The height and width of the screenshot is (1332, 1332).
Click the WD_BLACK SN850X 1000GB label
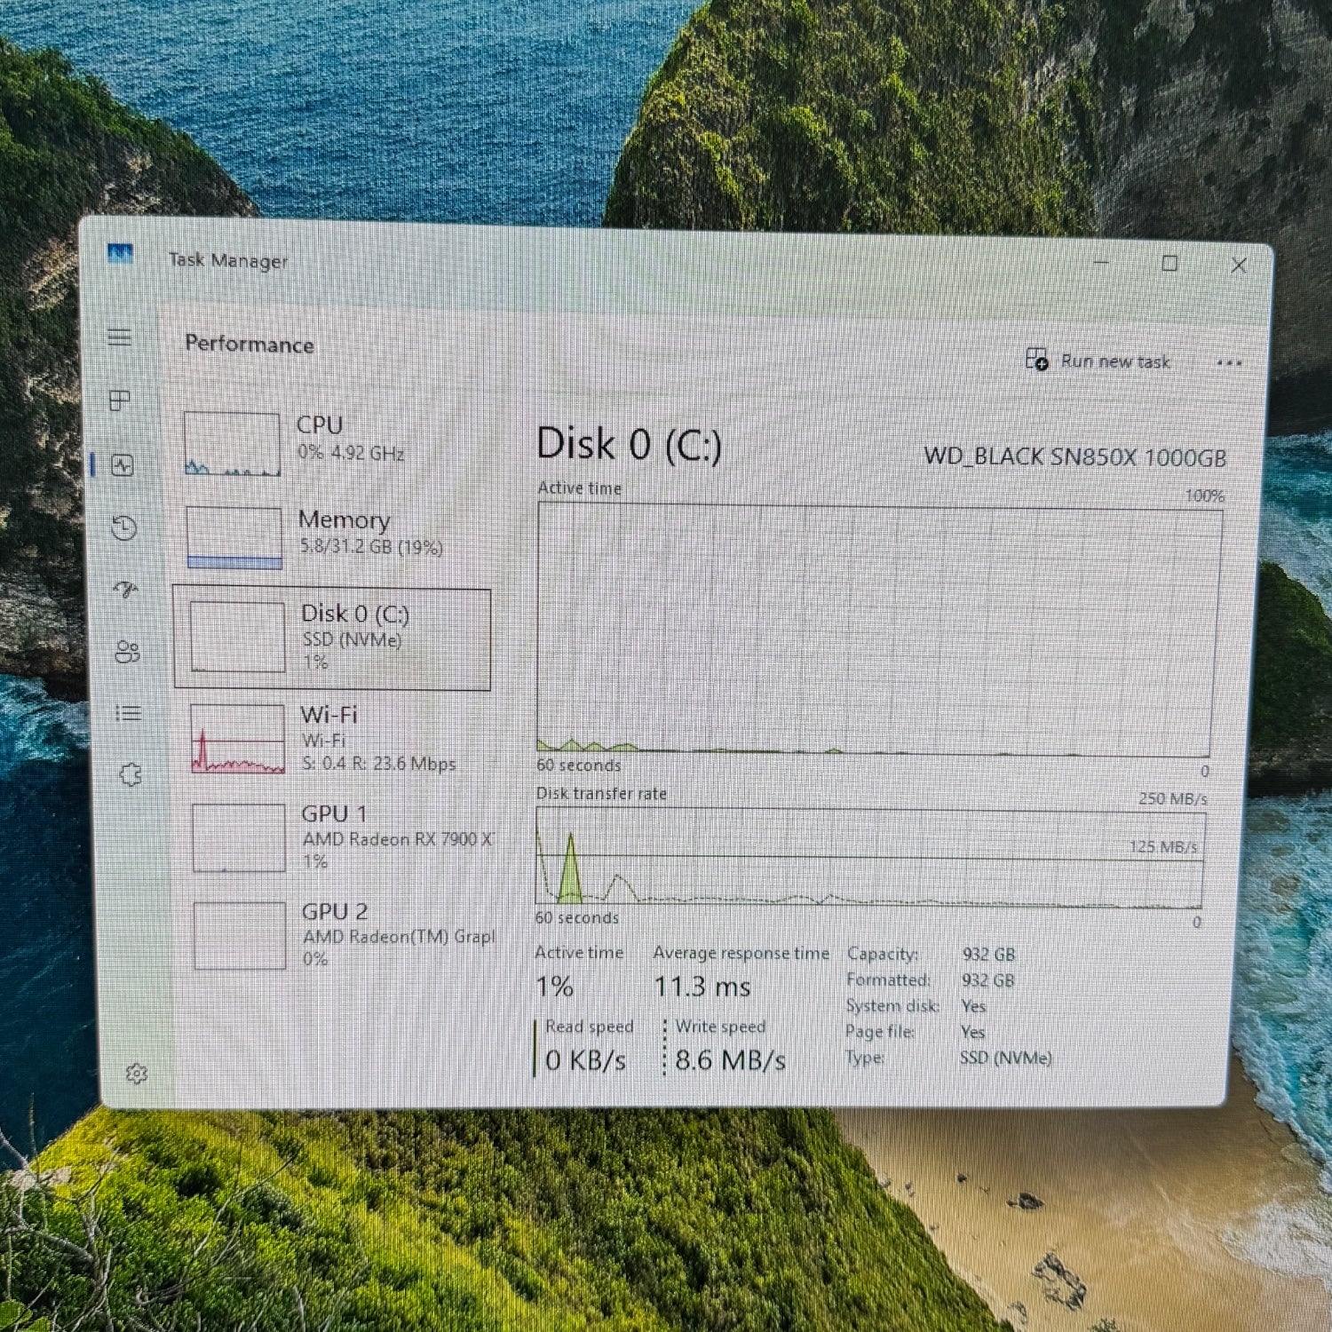pyautogui.click(x=1075, y=457)
